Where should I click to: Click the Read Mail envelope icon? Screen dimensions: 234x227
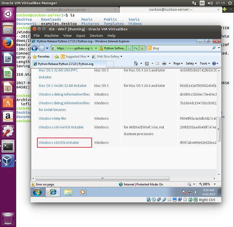click(x=157, y=63)
